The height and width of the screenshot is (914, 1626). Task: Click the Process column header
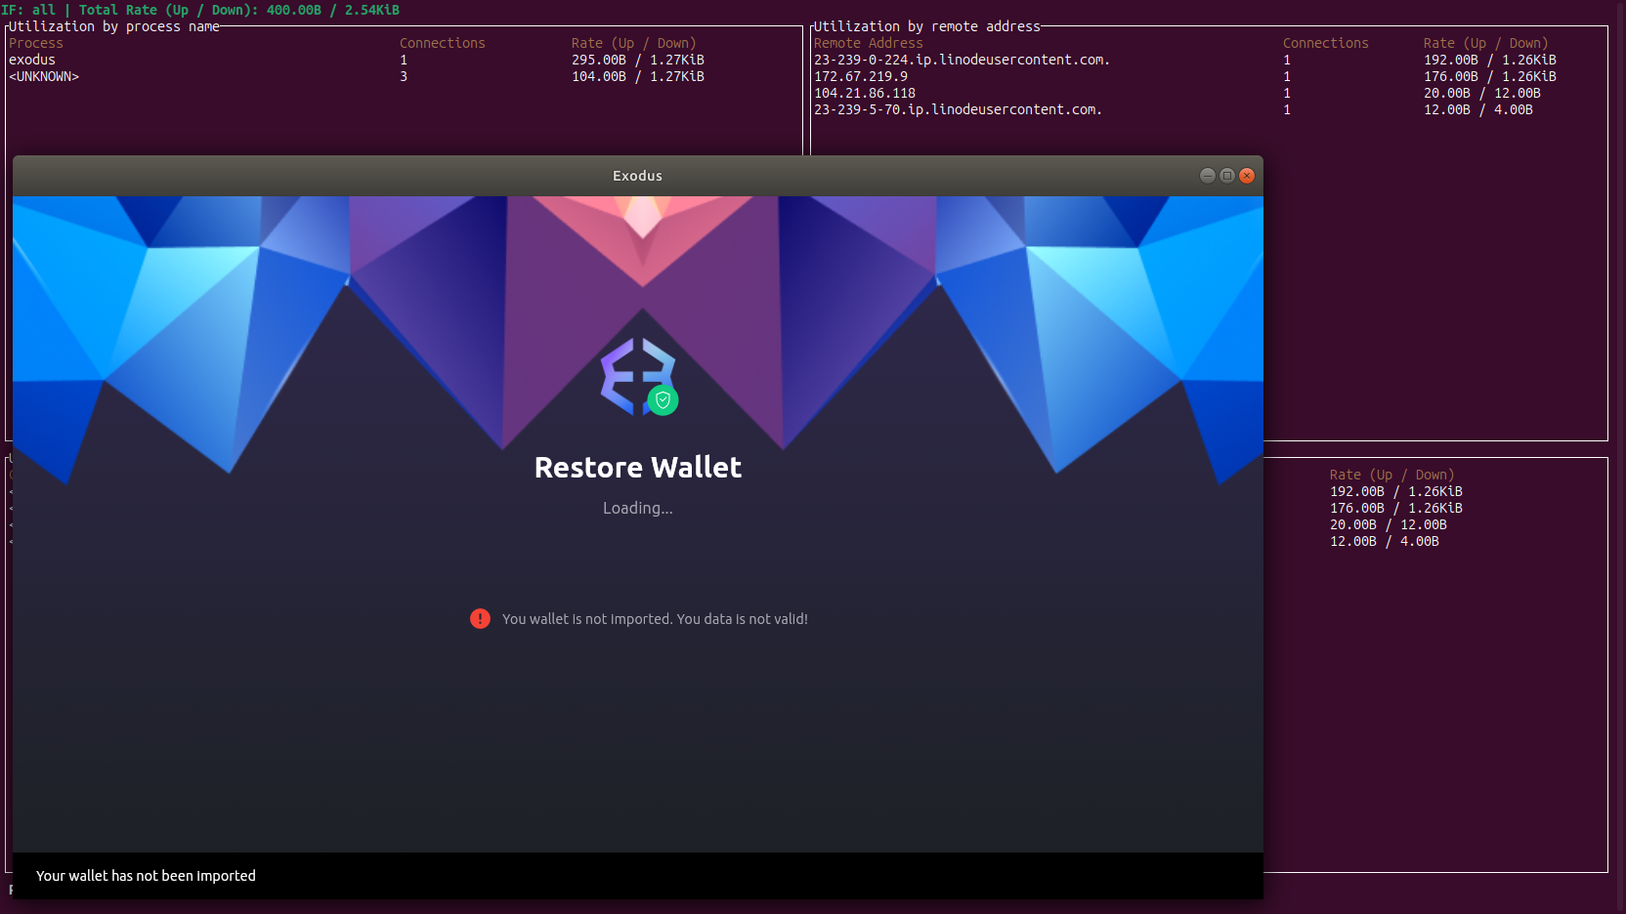(36, 43)
